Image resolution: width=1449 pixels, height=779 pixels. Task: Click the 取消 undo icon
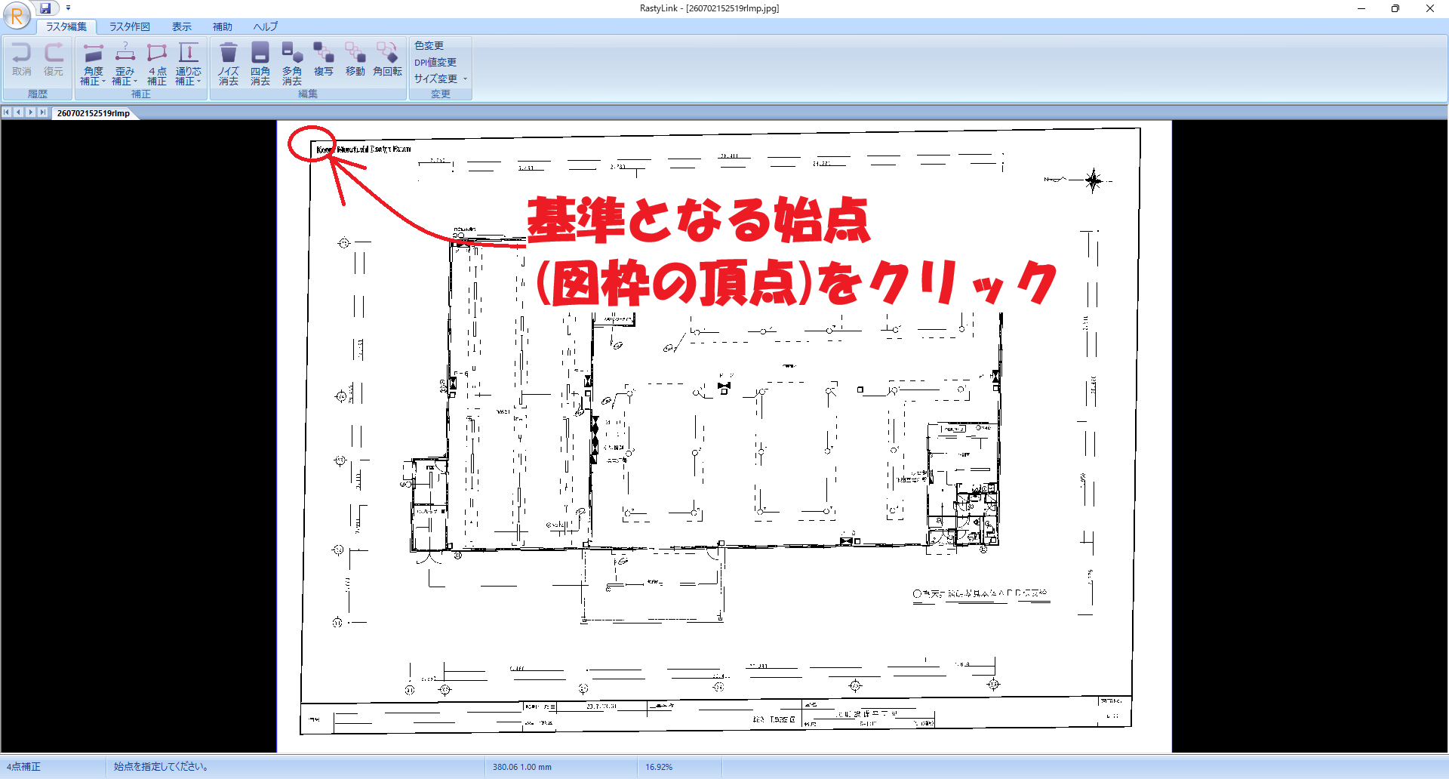coord(21,60)
